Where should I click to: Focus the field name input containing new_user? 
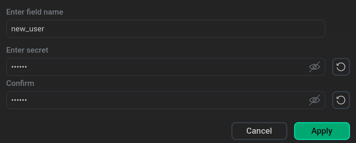point(166,29)
